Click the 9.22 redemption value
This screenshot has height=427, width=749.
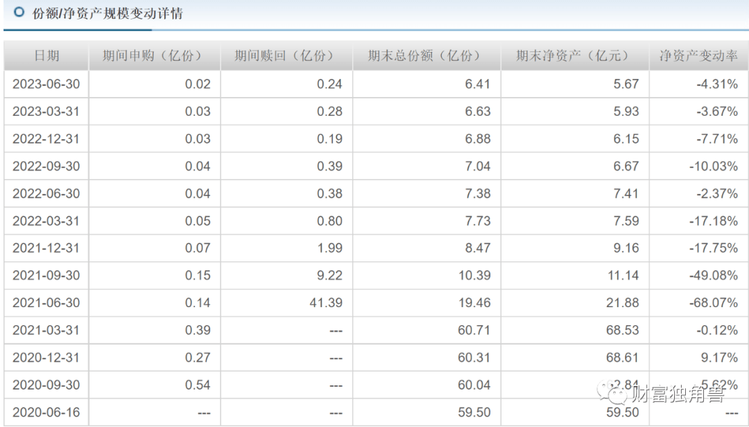(x=329, y=275)
